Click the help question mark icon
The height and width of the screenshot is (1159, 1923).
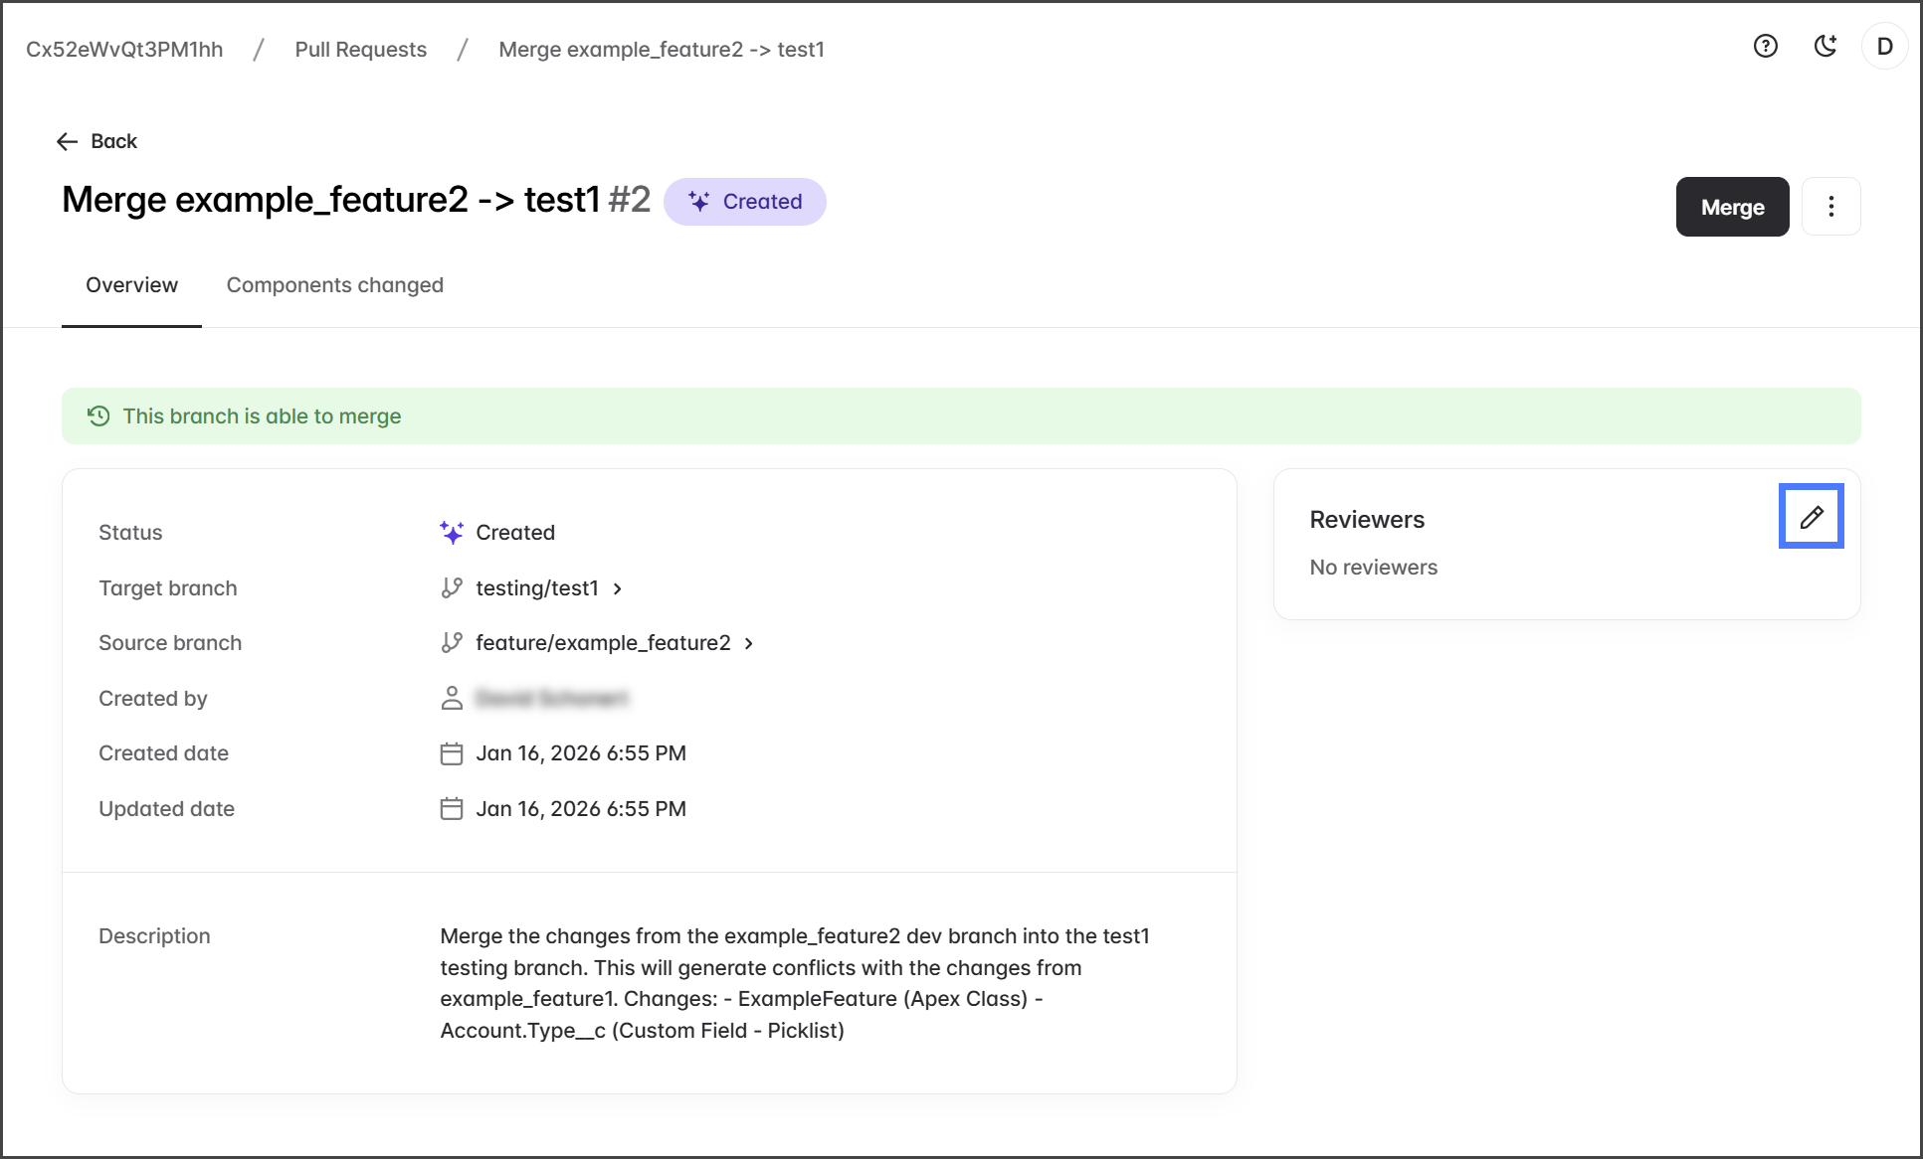point(1765,47)
